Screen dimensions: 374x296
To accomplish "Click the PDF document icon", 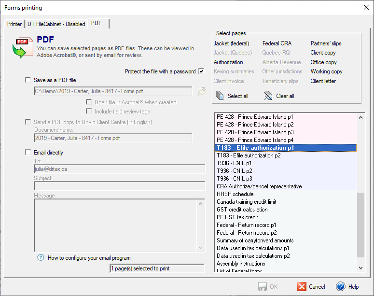I will [22, 47].
